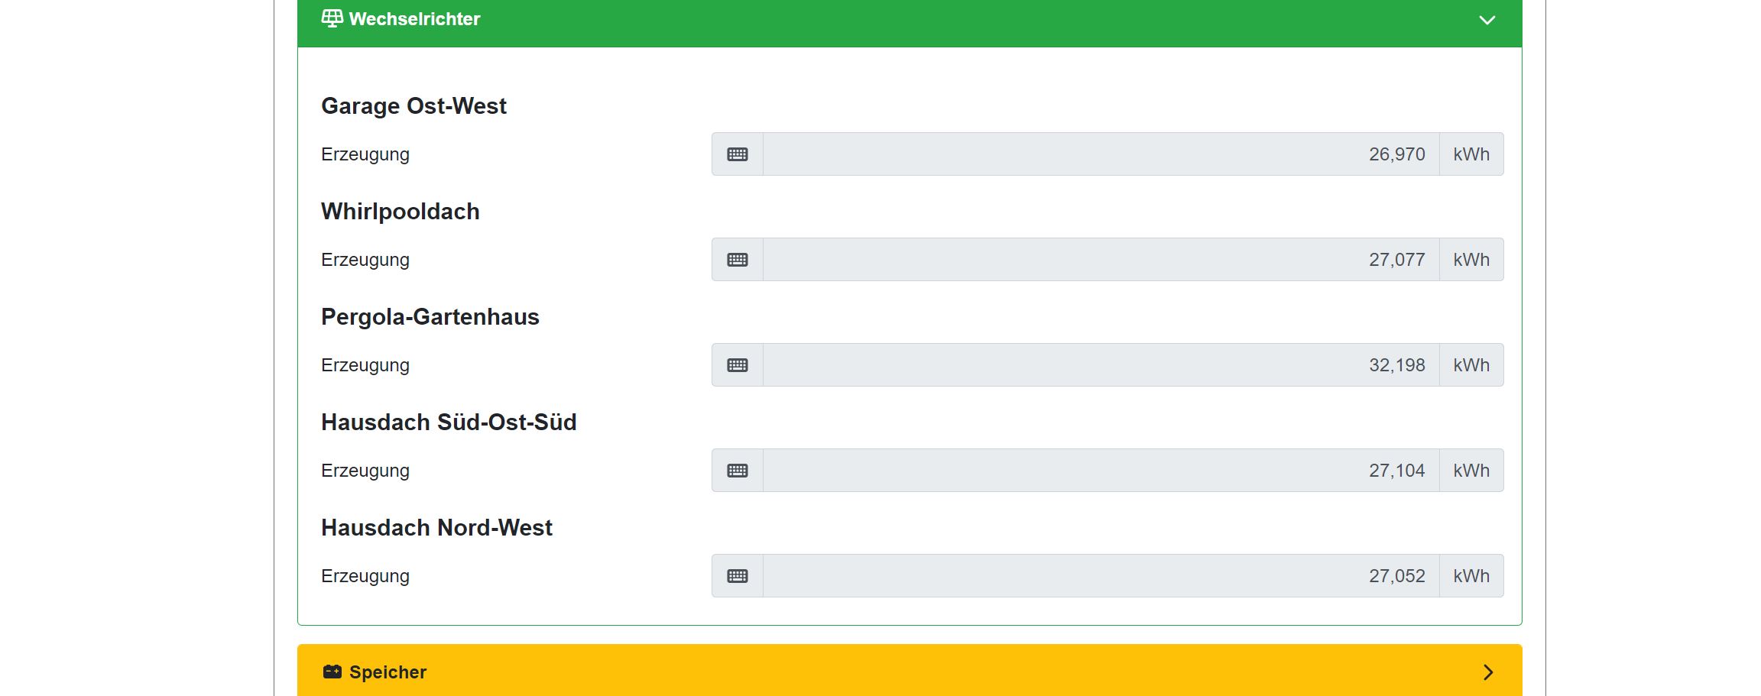Collapse the Wechselrichter section chevron
The height and width of the screenshot is (696, 1761).
click(1487, 20)
